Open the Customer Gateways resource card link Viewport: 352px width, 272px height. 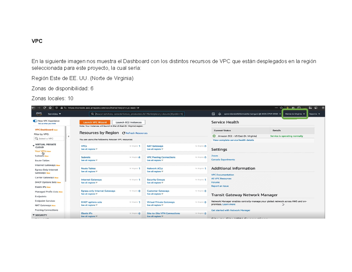click(158, 191)
